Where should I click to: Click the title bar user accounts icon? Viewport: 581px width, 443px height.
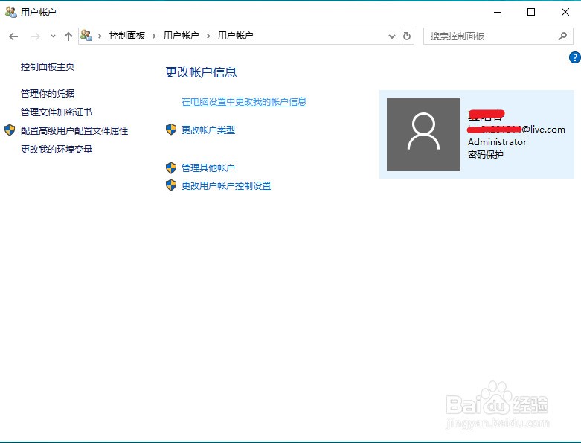click(11, 12)
